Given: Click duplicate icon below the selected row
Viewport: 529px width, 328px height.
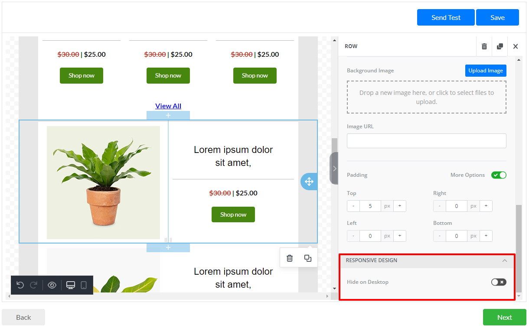Looking at the screenshot, I should tap(308, 258).
